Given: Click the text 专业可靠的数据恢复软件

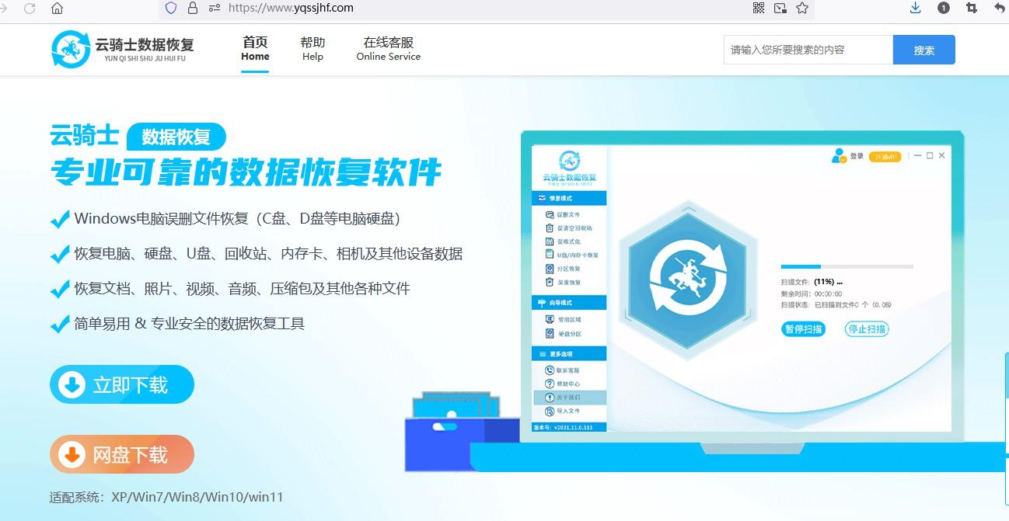Looking at the screenshot, I should tap(246, 172).
